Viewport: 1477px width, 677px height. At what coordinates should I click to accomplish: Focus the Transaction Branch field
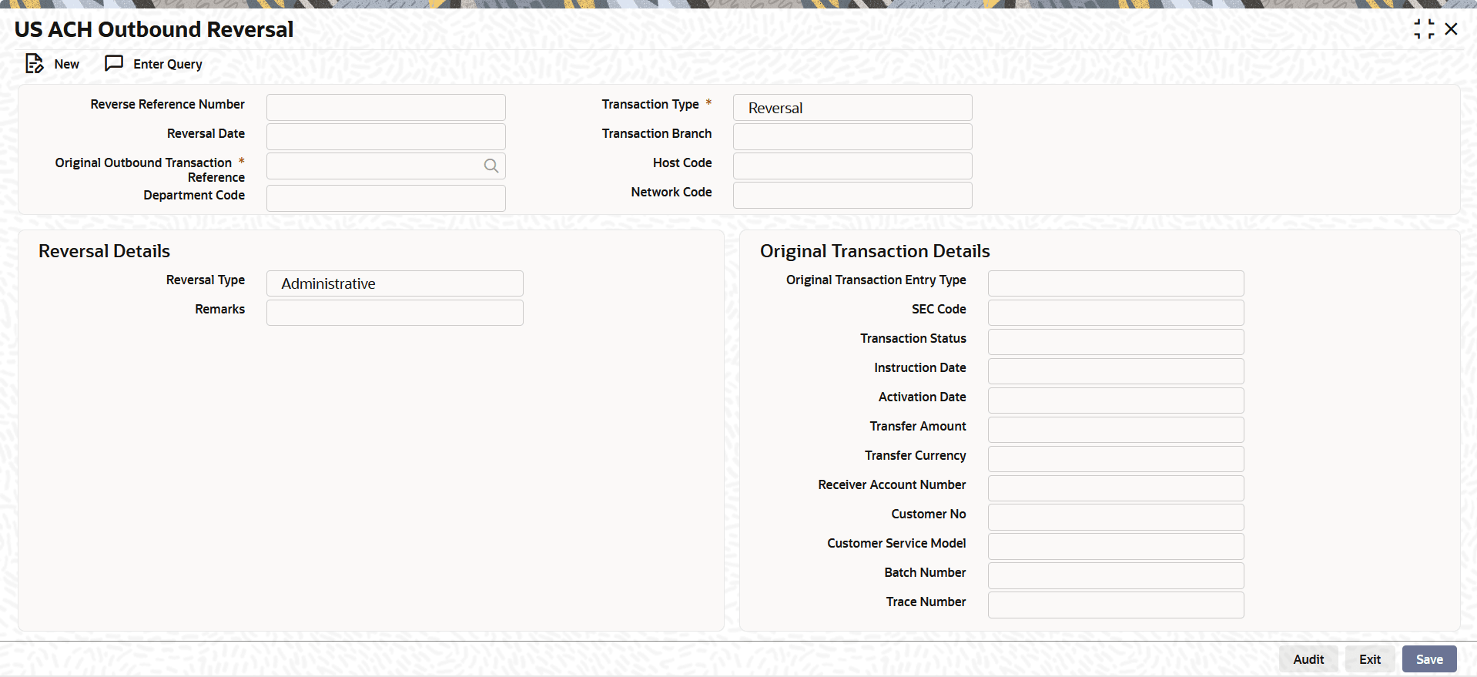coord(852,137)
